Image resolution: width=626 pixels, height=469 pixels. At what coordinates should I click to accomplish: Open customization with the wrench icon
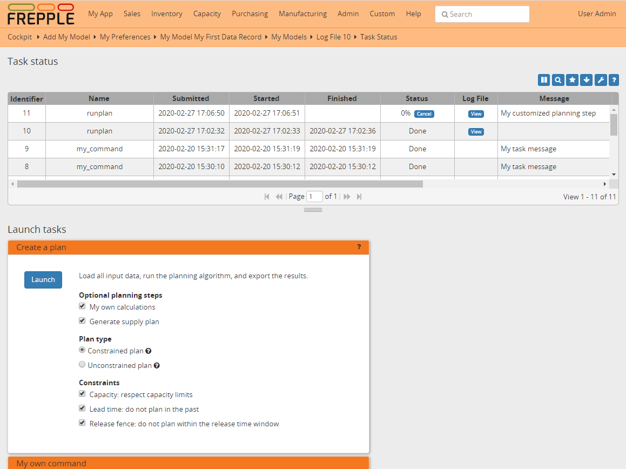pos(601,79)
